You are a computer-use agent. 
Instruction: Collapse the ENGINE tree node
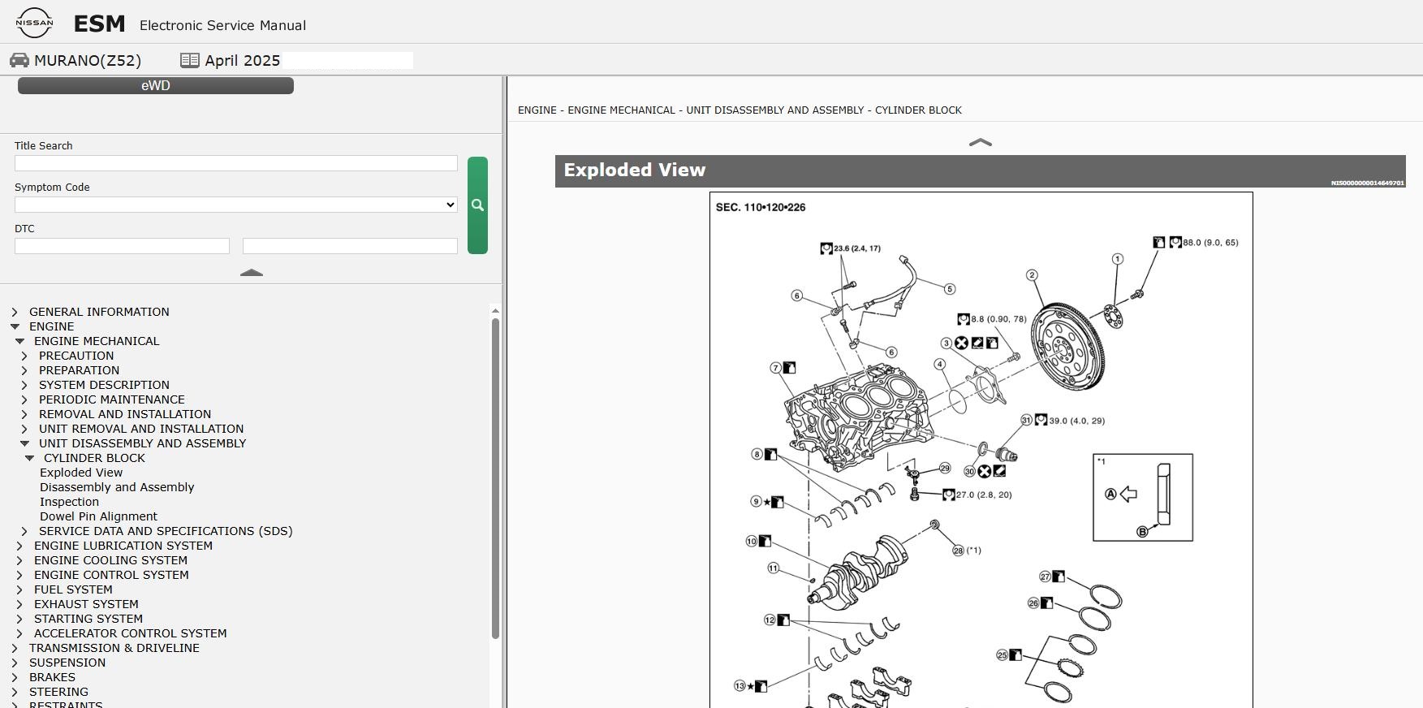(15, 326)
